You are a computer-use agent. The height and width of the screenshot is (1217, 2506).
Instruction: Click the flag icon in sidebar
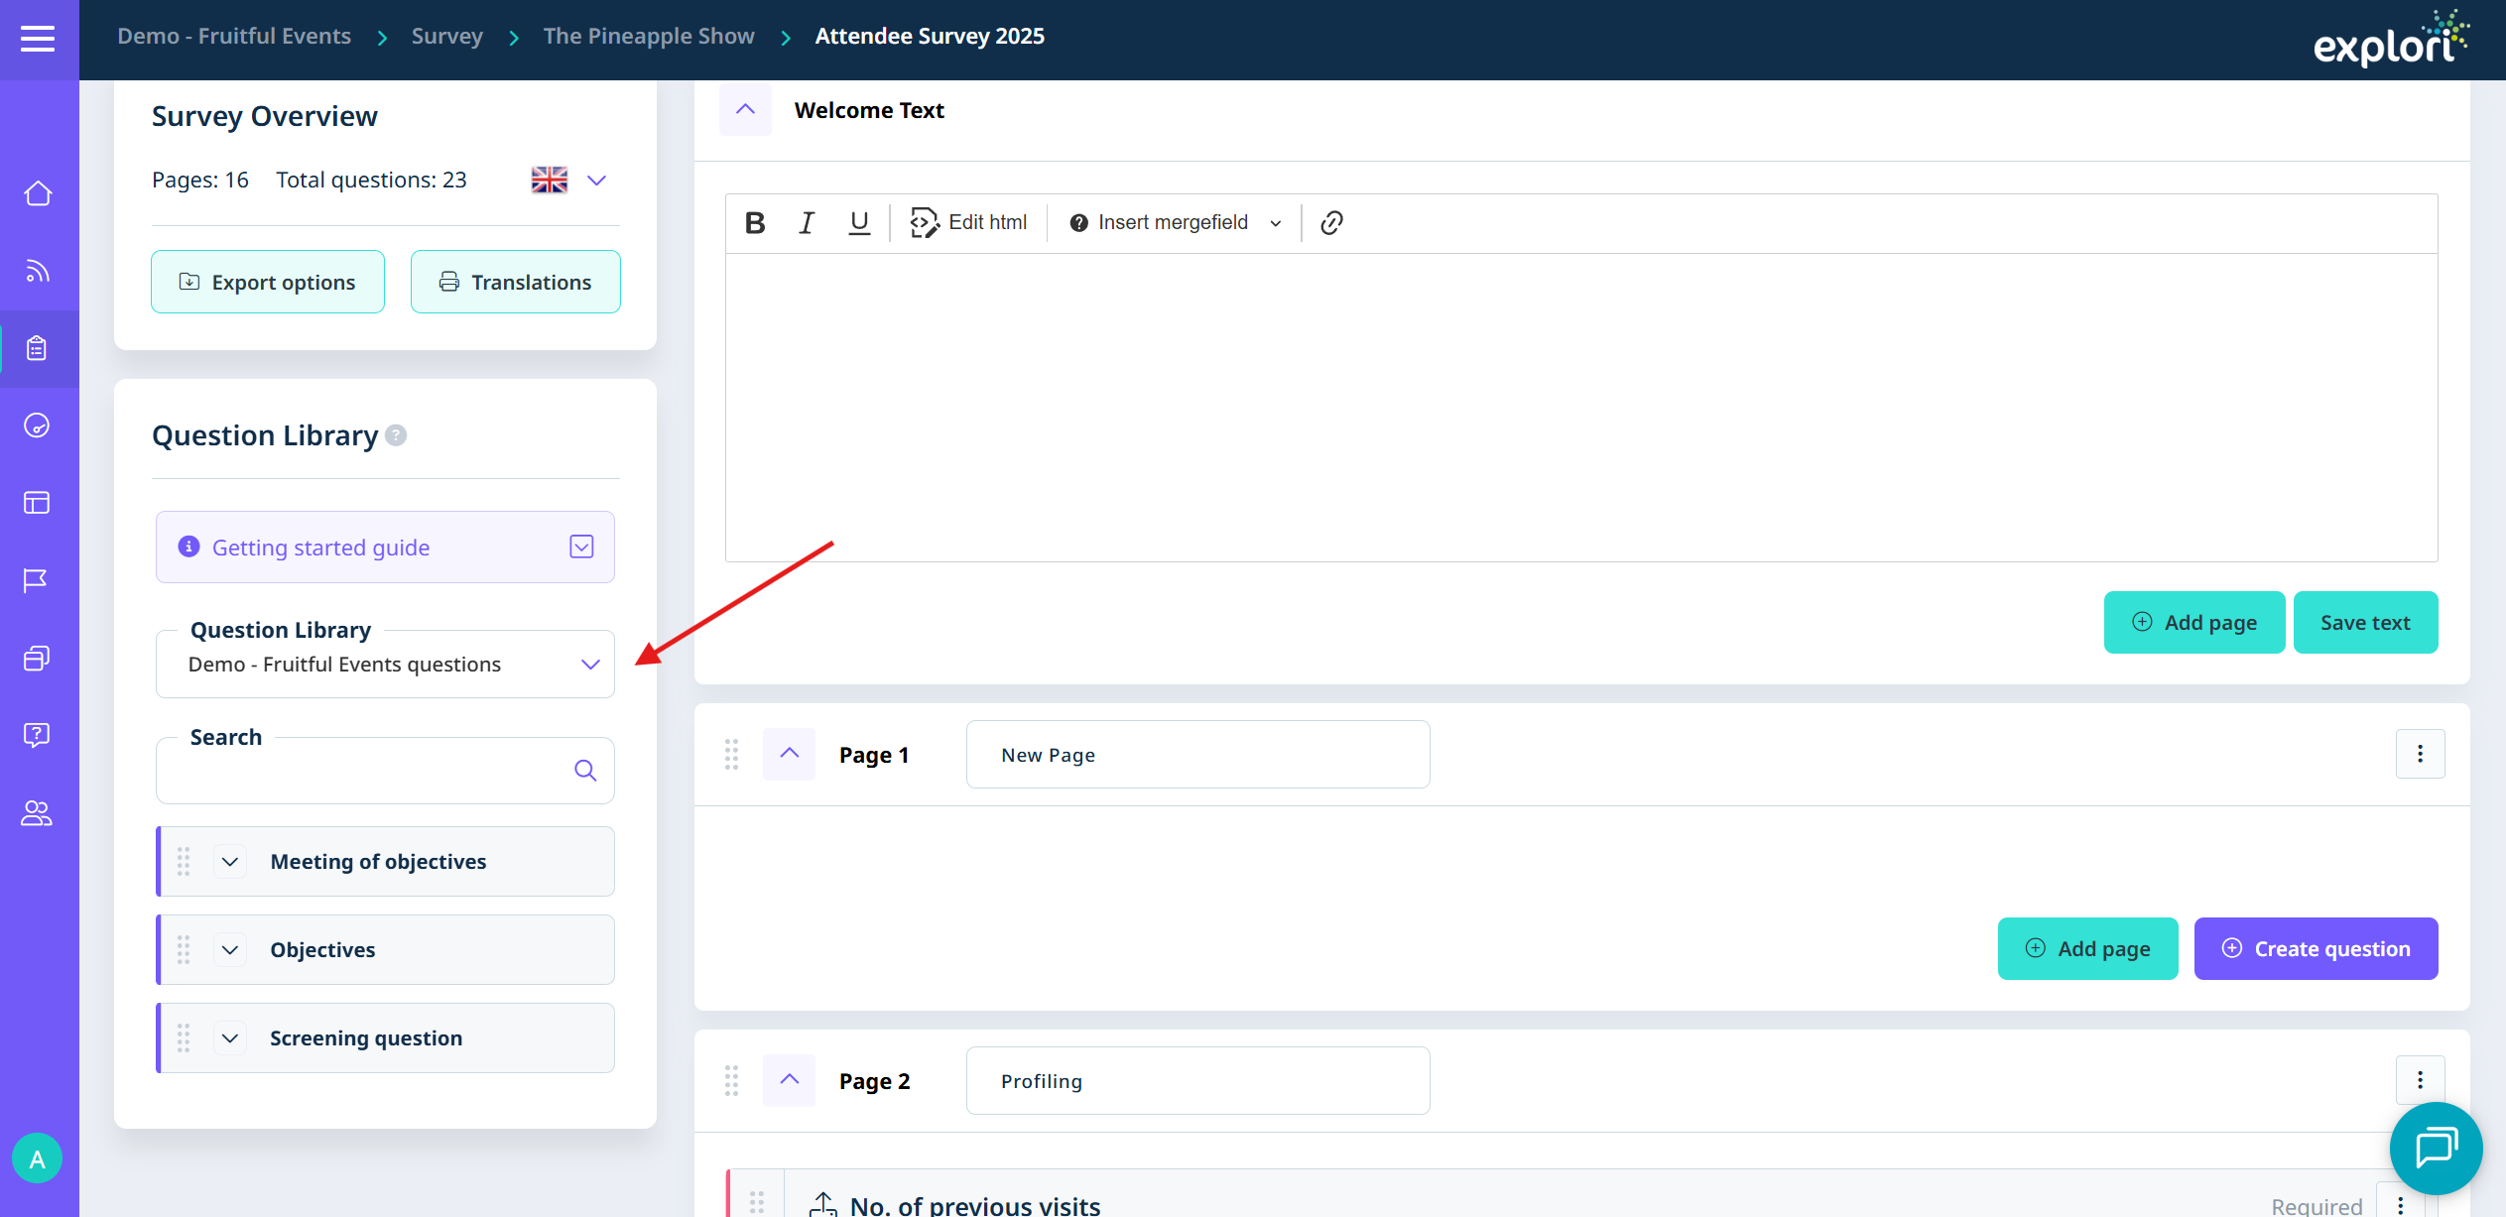36,580
